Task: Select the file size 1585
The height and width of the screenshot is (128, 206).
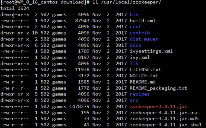Action: [84, 82]
